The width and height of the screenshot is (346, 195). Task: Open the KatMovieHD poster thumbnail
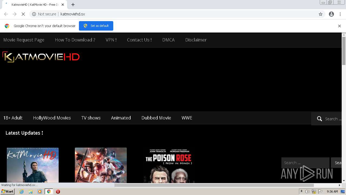(x=33, y=165)
